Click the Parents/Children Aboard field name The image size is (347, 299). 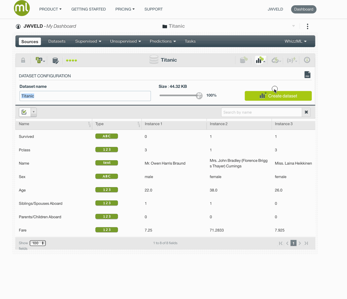pyautogui.click(x=40, y=217)
